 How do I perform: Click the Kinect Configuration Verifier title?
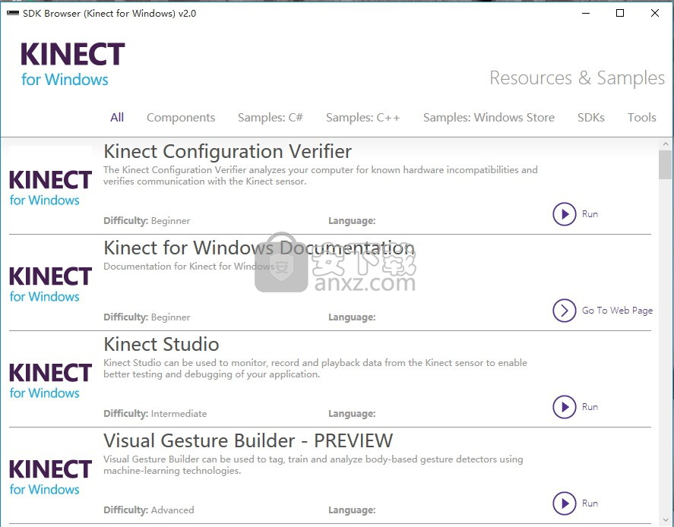[x=227, y=152]
